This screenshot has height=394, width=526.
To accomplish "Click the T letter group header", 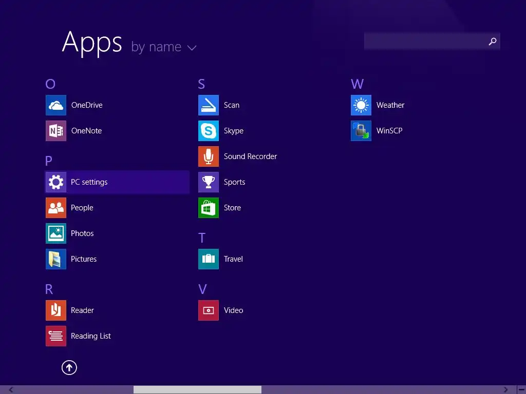I will click(201, 238).
